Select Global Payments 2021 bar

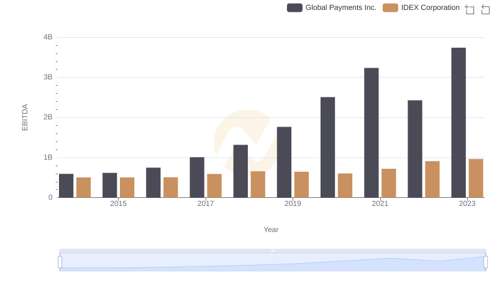point(371,133)
